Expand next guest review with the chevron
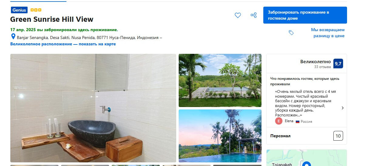 [x=342, y=108]
